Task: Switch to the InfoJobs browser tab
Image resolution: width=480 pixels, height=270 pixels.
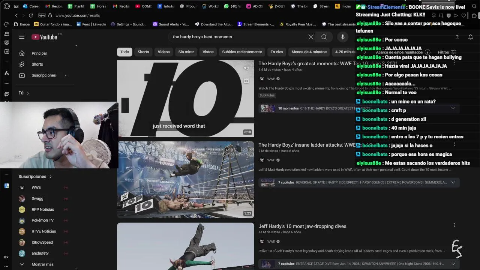Action: (x=166, y=6)
